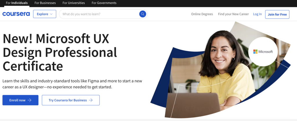Switch to the For Universities tab

74,3
